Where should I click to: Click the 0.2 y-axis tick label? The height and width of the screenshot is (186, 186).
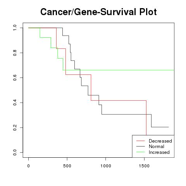[x=15, y=127]
